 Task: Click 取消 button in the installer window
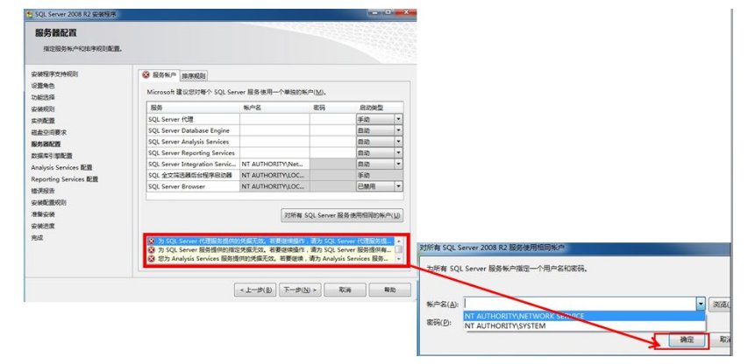point(345,290)
